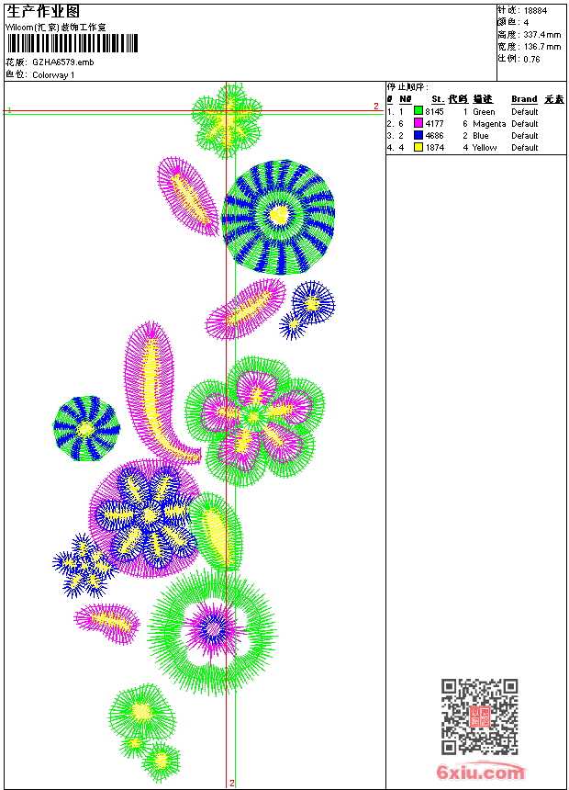The image size is (569, 790).
Task: Select the Blue color description
Action: click(x=481, y=136)
